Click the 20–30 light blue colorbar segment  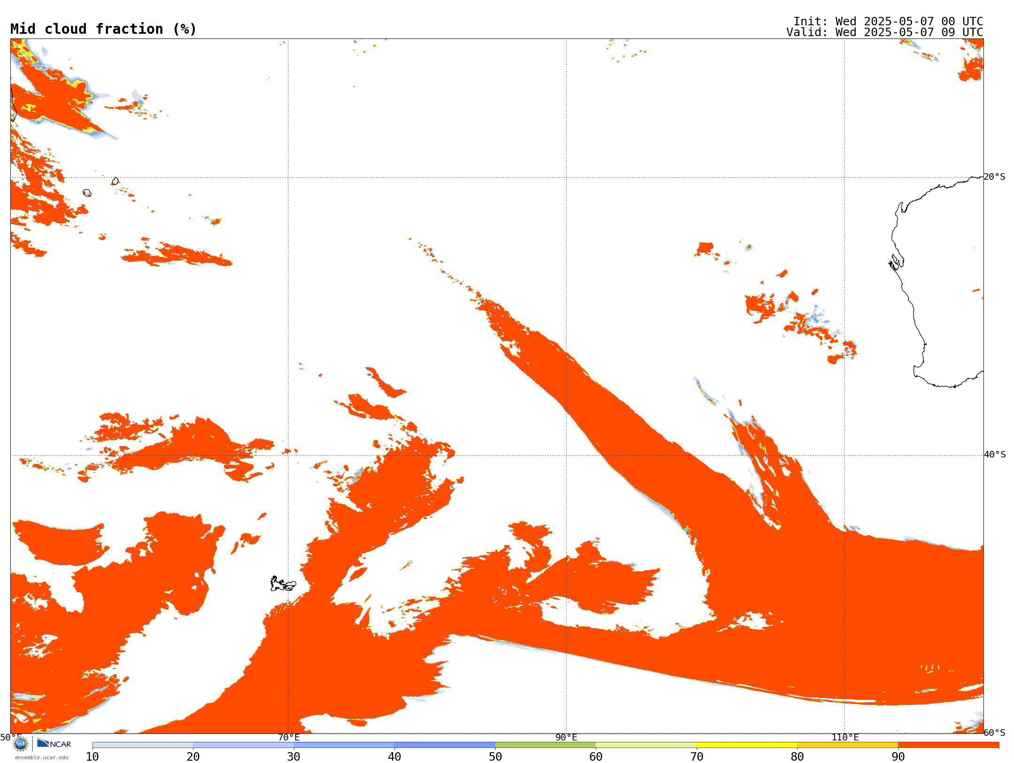point(243,745)
